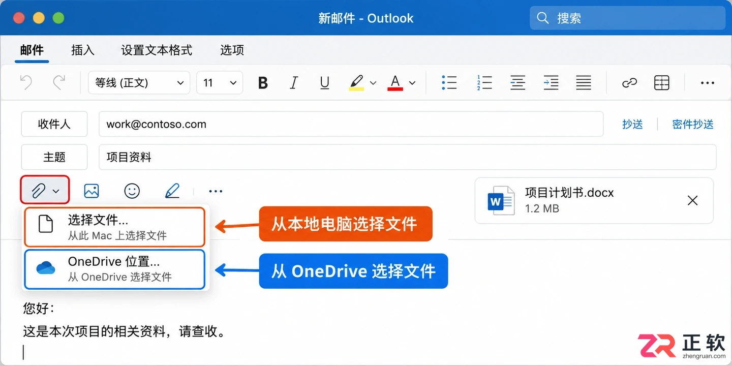732x366 pixels.
Task: Open more formatting toolbar options
Action: pyautogui.click(x=708, y=83)
